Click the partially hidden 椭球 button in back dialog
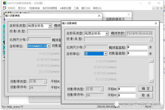Image resolution: width=165 pixels, height=110 pixels. point(57,26)
